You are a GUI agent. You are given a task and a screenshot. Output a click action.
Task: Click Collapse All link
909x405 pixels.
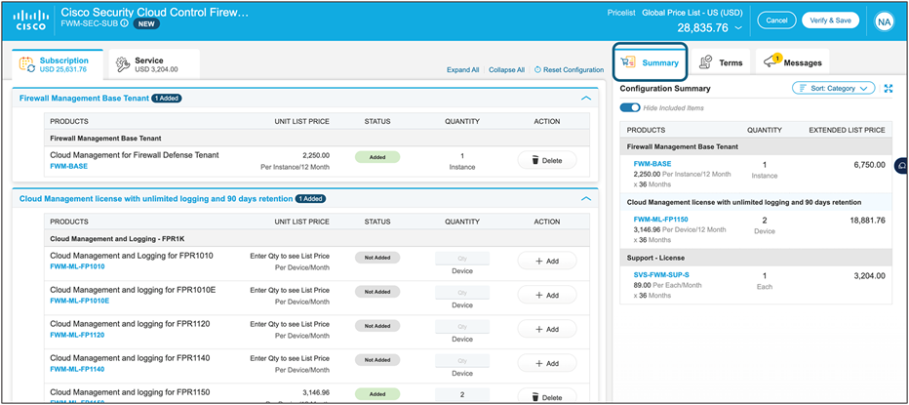click(506, 69)
